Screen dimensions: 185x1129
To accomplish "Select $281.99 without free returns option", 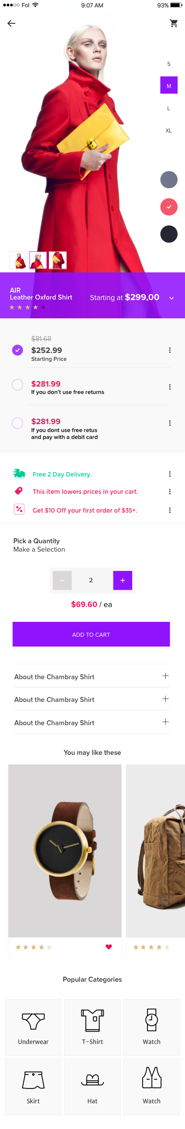I will 17,385.
